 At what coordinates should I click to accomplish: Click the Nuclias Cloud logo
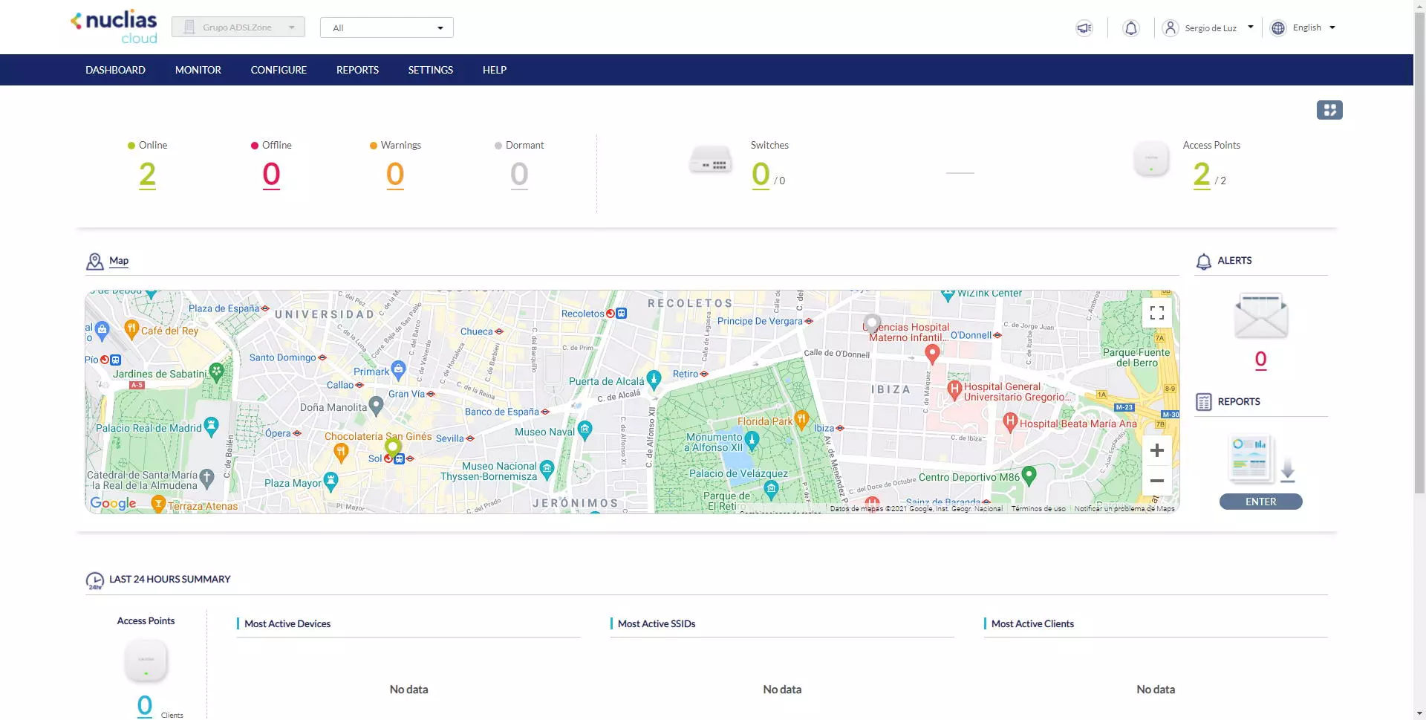(x=114, y=27)
